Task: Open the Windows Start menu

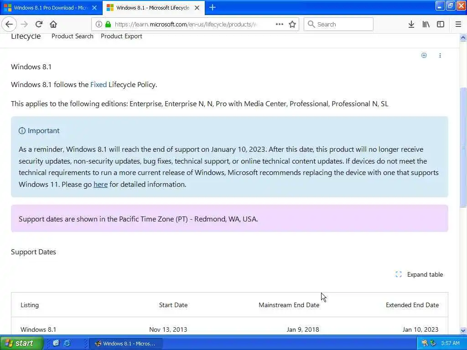Action: (21, 343)
